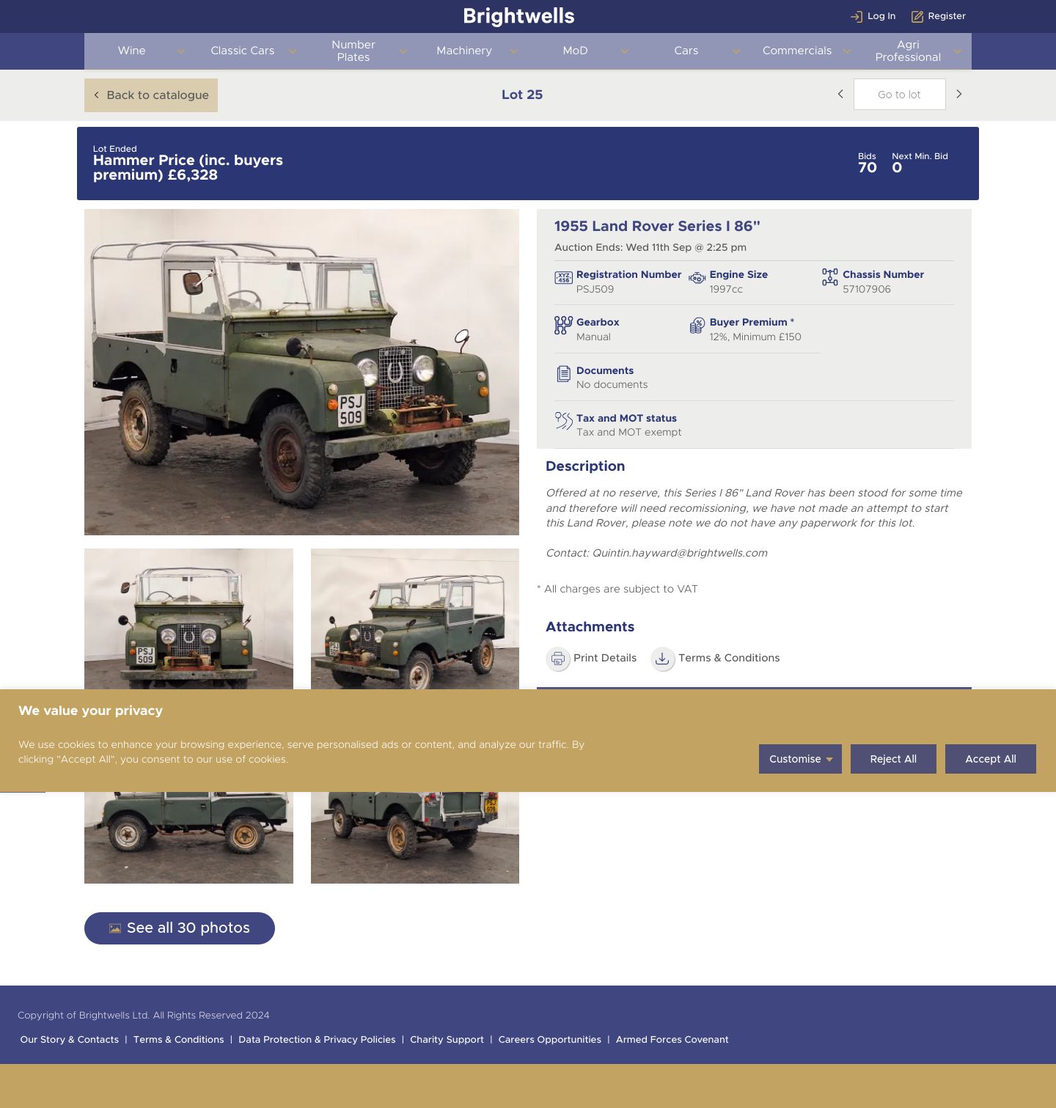The width and height of the screenshot is (1056, 1108).
Task: Open the angled front-left Land Rover thumbnail
Action: [415, 619]
